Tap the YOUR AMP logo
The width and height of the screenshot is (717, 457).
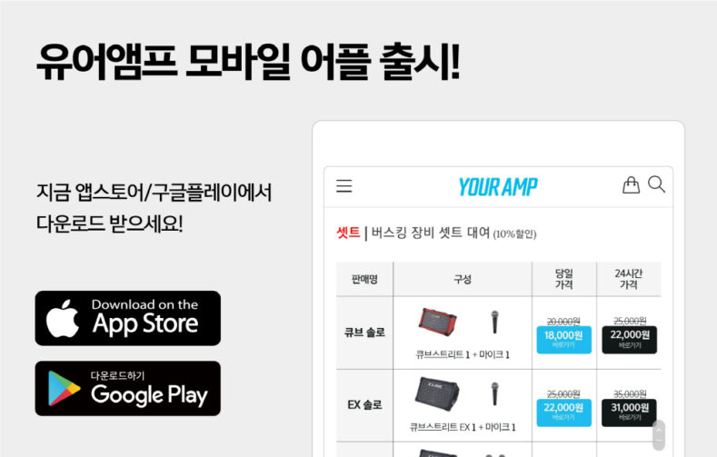pos(498,187)
